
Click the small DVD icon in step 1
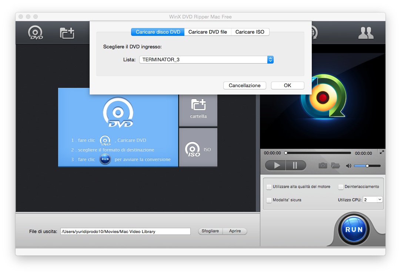point(105,140)
